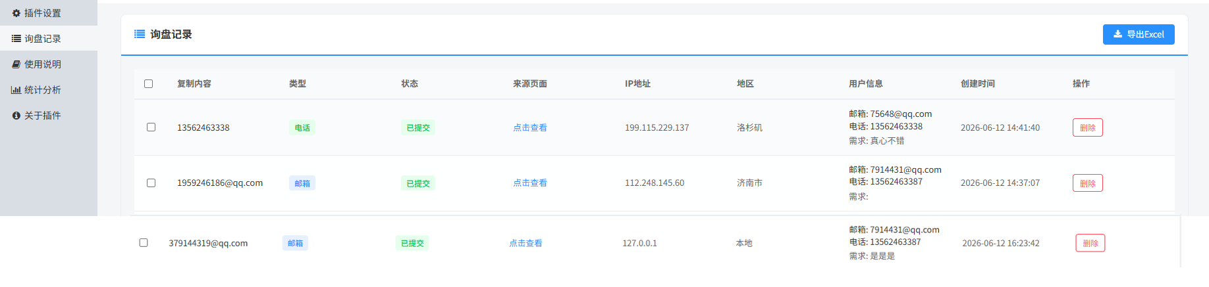Click IP address 112.248.145.60
The width and height of the screenshot is (1209, 287).
[x=655, y=183]
